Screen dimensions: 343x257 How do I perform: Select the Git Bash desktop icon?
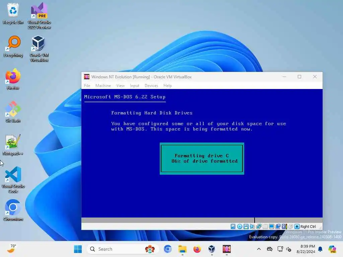13,112
